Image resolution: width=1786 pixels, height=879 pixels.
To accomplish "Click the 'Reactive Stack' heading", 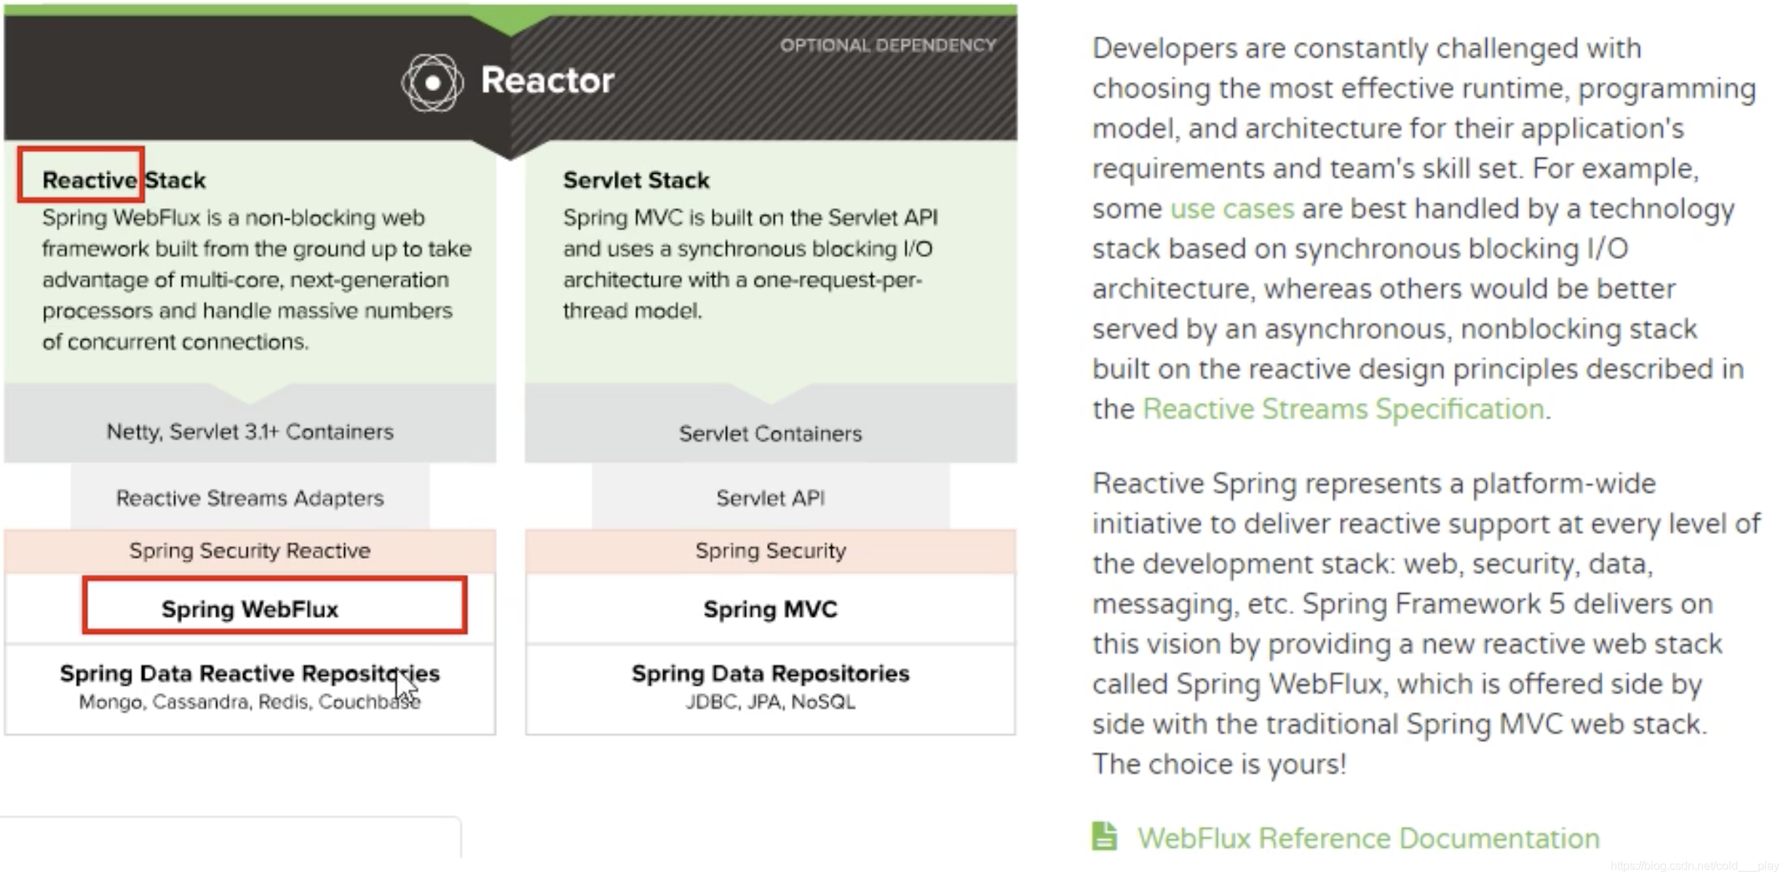I will click(124, 180).
